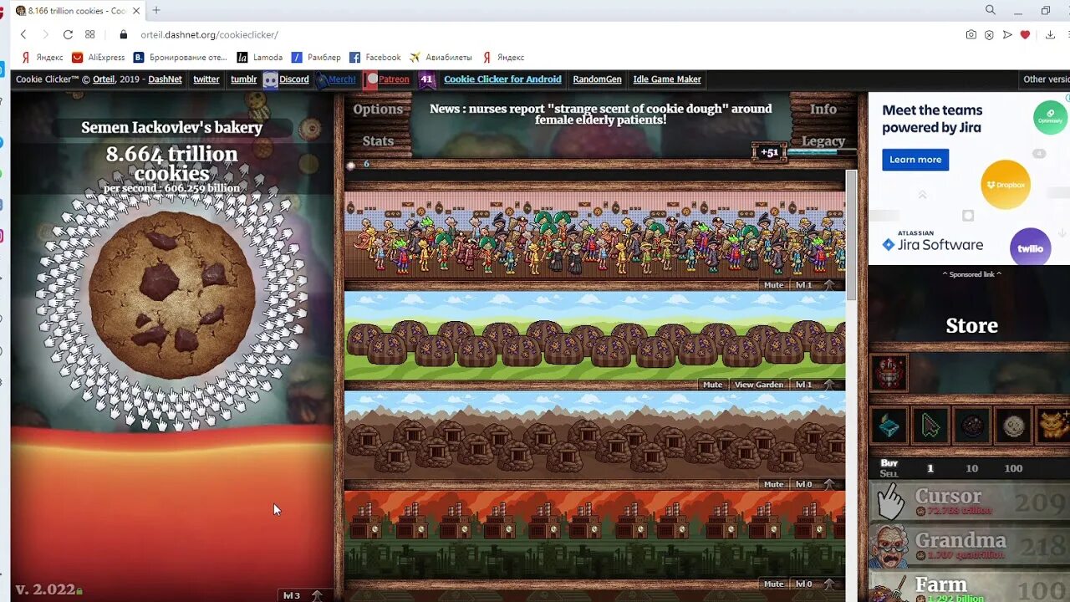This screenshot has height=602, width=1070.
Task: Upgrade Grandma row lvl 1 level
Action: tap(815, 285)
